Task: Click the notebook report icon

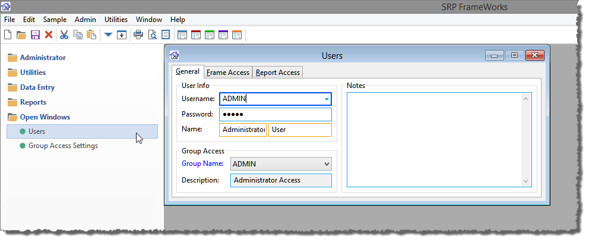Action: click(165, 35)
